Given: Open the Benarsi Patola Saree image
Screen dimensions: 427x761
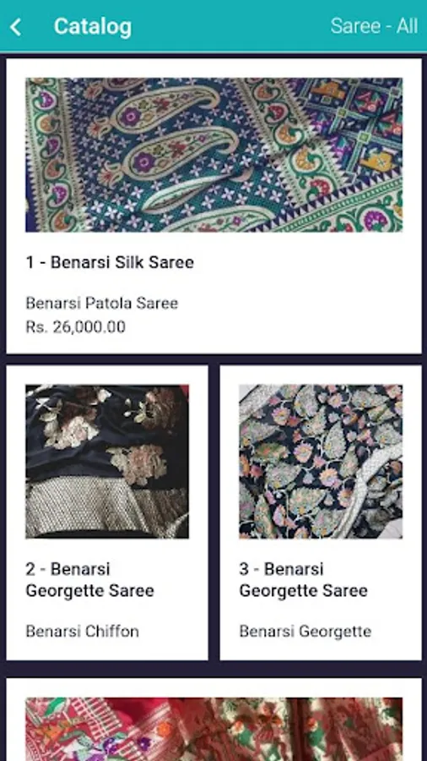Looking at the screenshot, I should tap(213, 155).
